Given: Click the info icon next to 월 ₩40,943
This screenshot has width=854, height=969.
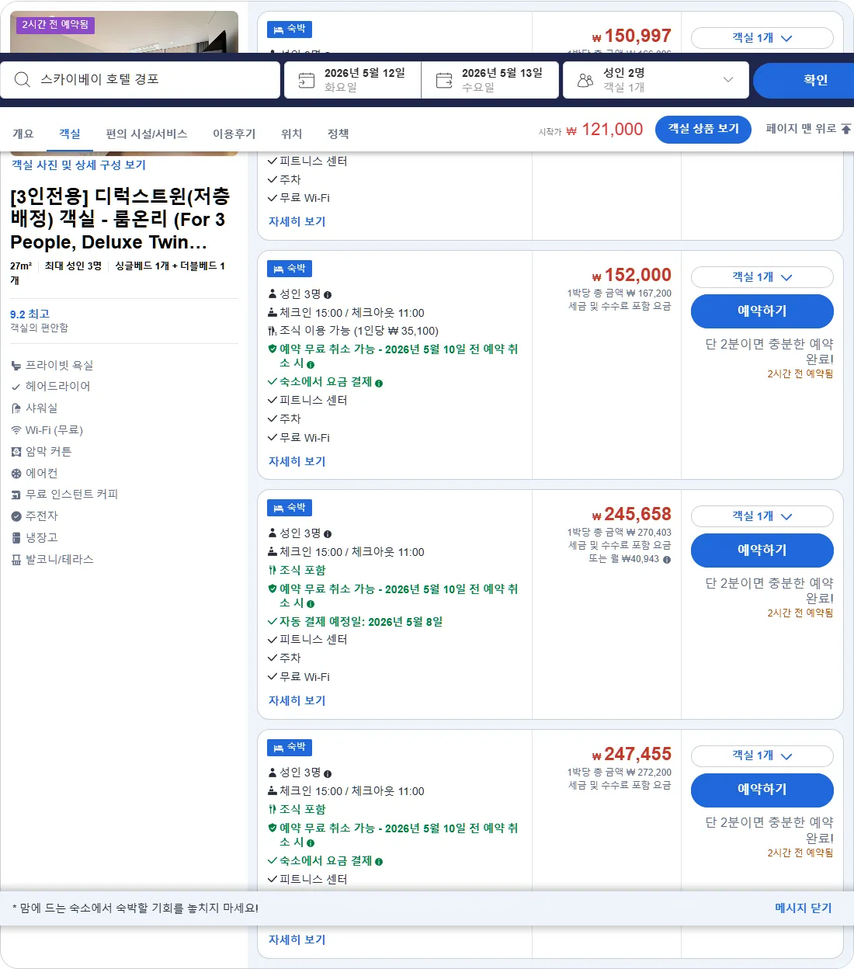Looking at the screenshot, I should tap(667, 560).
